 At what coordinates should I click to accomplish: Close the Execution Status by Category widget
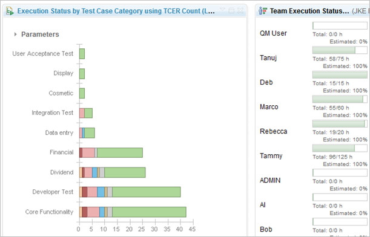(x=240, y=11)
